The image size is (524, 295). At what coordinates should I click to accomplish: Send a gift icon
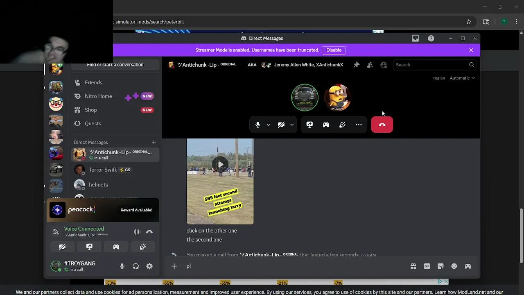[413, 266]
